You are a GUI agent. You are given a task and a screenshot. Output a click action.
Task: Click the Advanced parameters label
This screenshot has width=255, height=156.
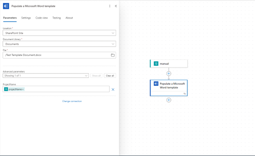point(13,71)
